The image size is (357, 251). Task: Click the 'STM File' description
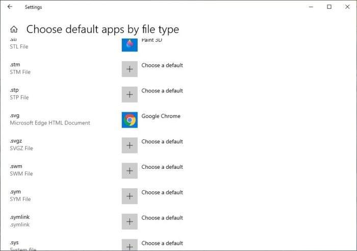tap(20, 72)
